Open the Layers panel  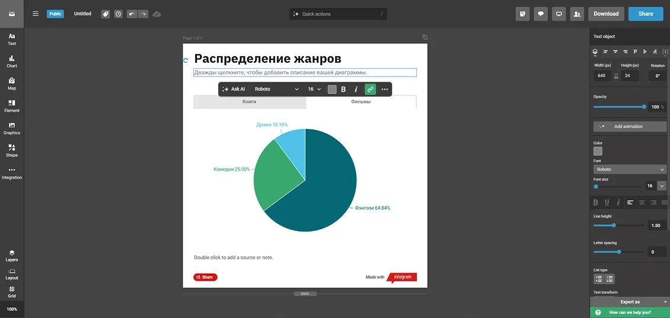12,256
